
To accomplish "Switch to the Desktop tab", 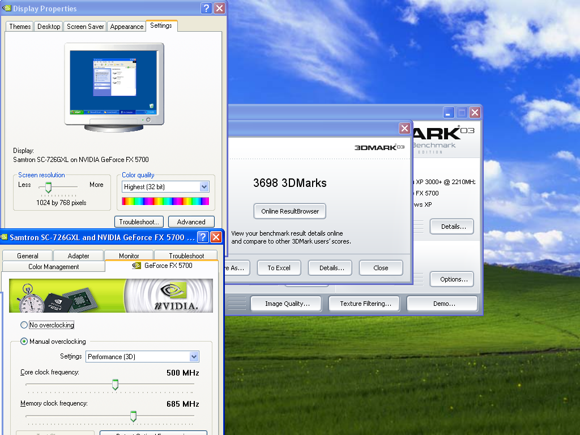I will pos(49,27).
